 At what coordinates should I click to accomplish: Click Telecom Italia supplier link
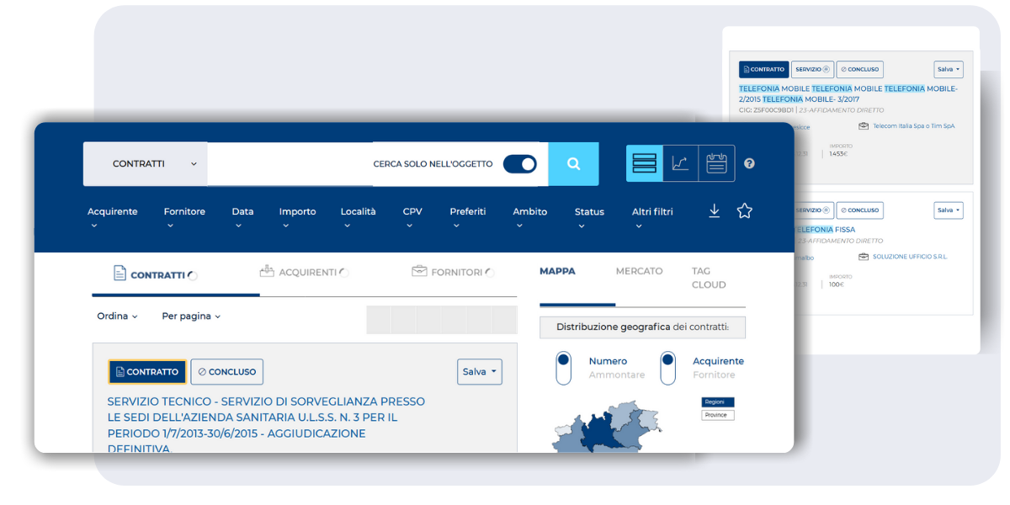913,126
